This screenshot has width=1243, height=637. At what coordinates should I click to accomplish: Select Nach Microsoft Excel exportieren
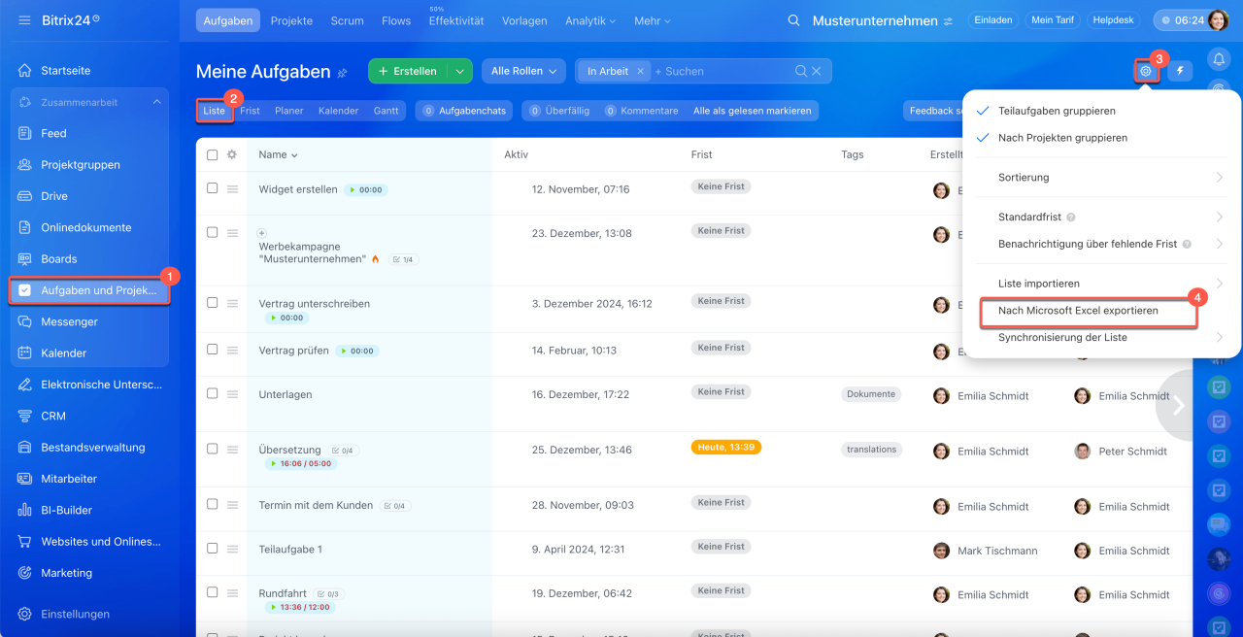click(x=1078, y=311)
